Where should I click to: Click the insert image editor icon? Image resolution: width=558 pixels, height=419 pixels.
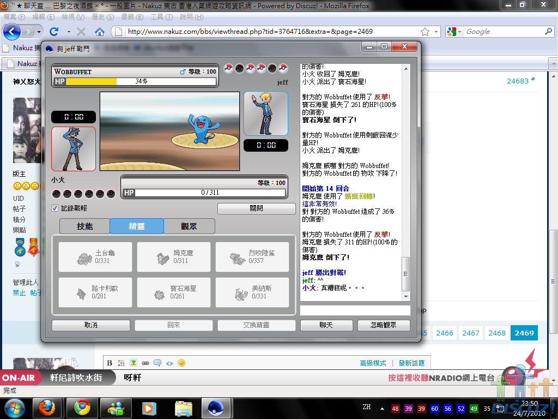point(134,363)
